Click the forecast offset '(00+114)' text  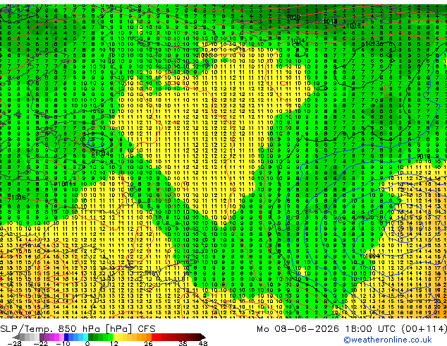point(424,329)
